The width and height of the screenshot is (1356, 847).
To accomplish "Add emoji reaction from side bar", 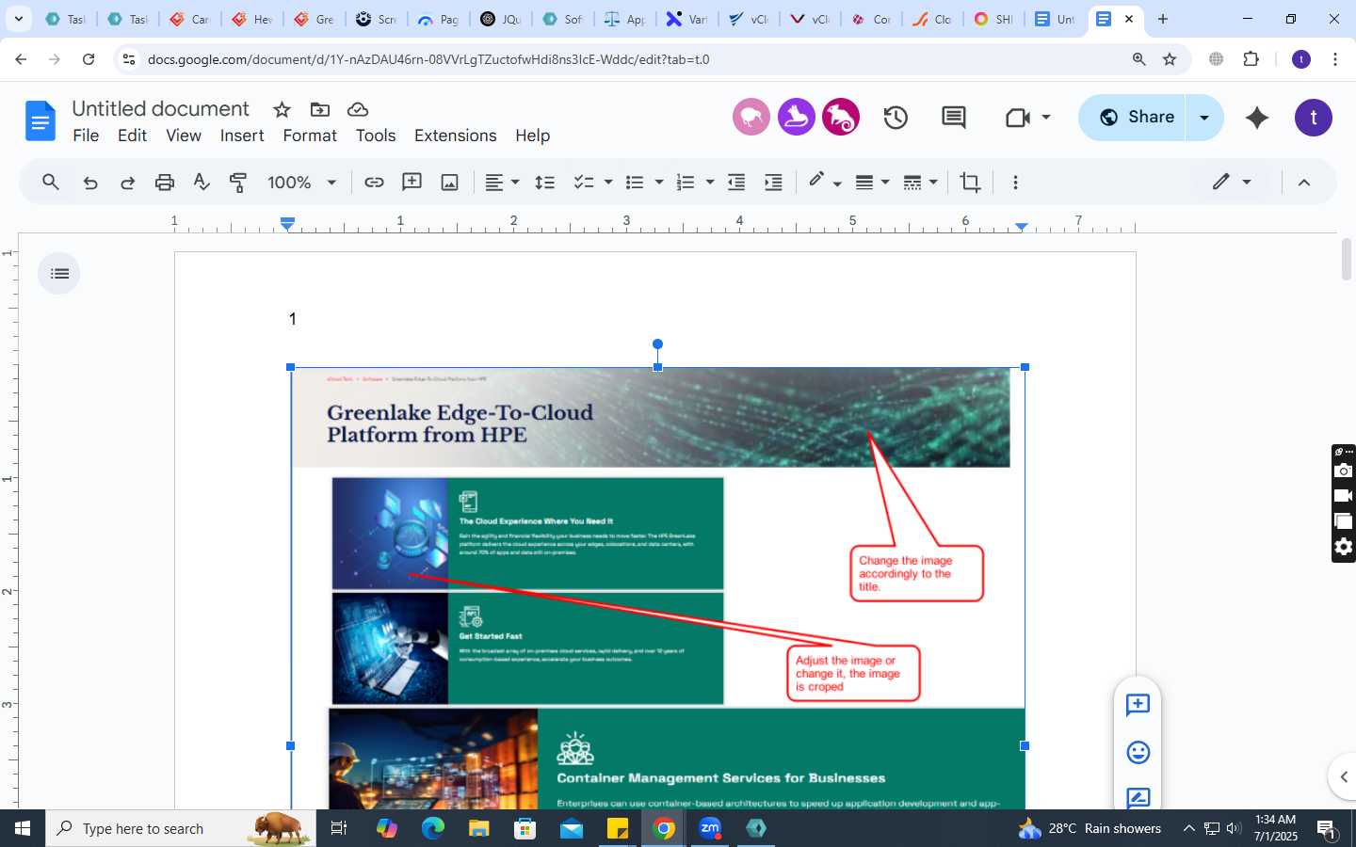I will [1138, 752].
